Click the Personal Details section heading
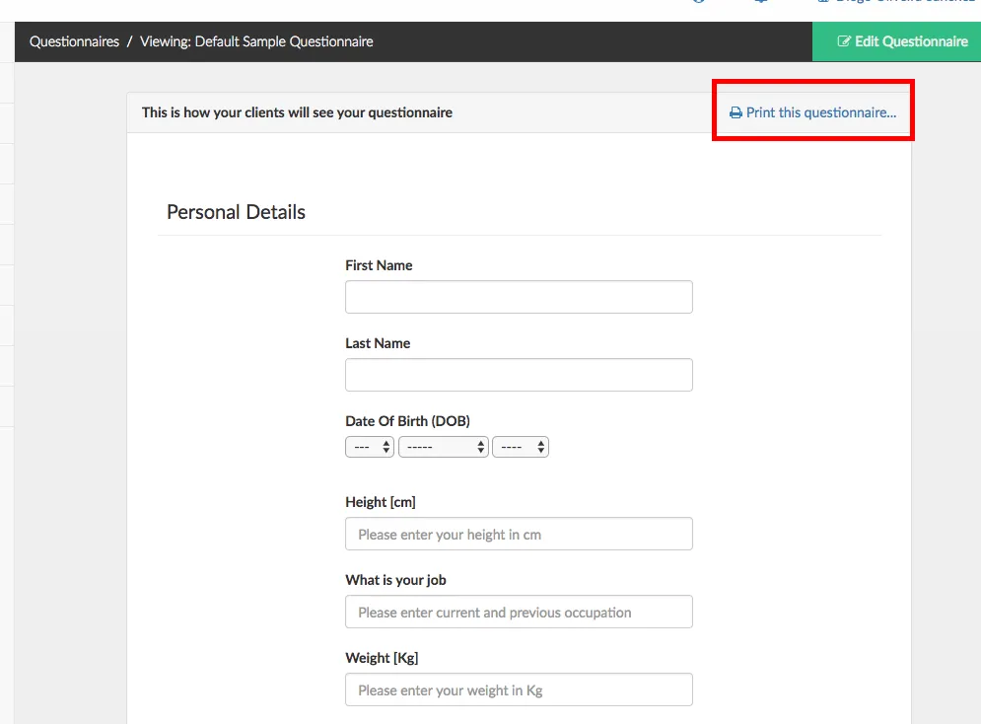981x724 pixels. (x=237, y=212)
